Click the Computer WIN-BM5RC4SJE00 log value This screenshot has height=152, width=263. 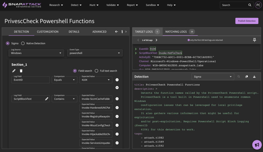(x=178, y=65)
